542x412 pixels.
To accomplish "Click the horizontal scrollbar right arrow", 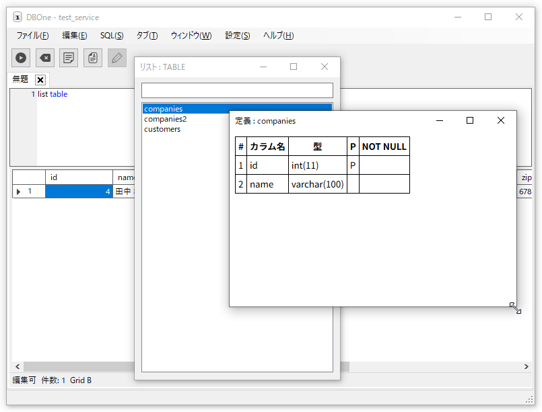I will tap(527, 367).
